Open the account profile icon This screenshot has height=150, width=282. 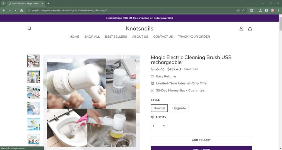tap(241, 29)
